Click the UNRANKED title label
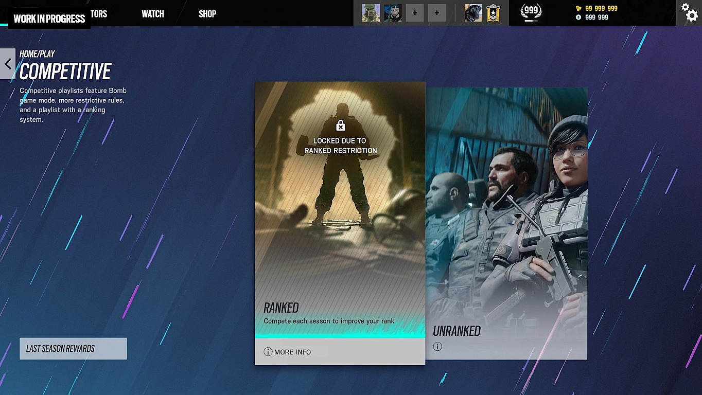Screen dimensions: 702x395 [x=457, y=331]
